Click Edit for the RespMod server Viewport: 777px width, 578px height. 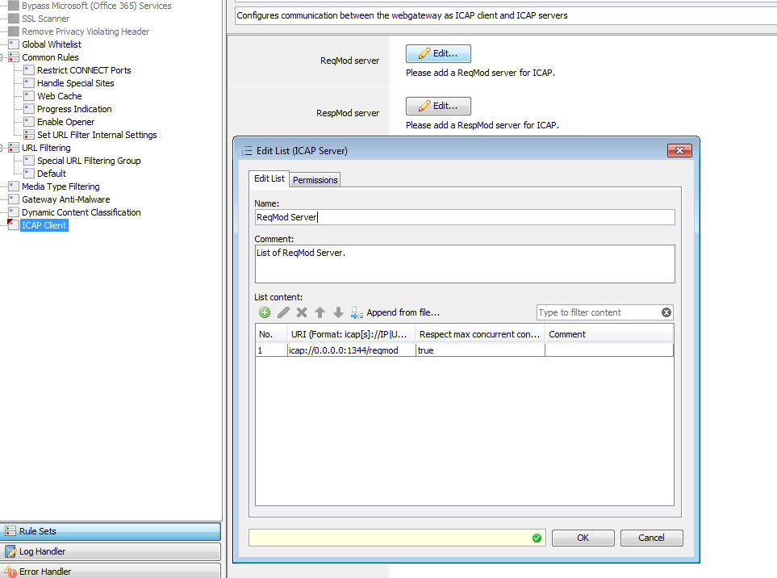(x=438, y=106)
